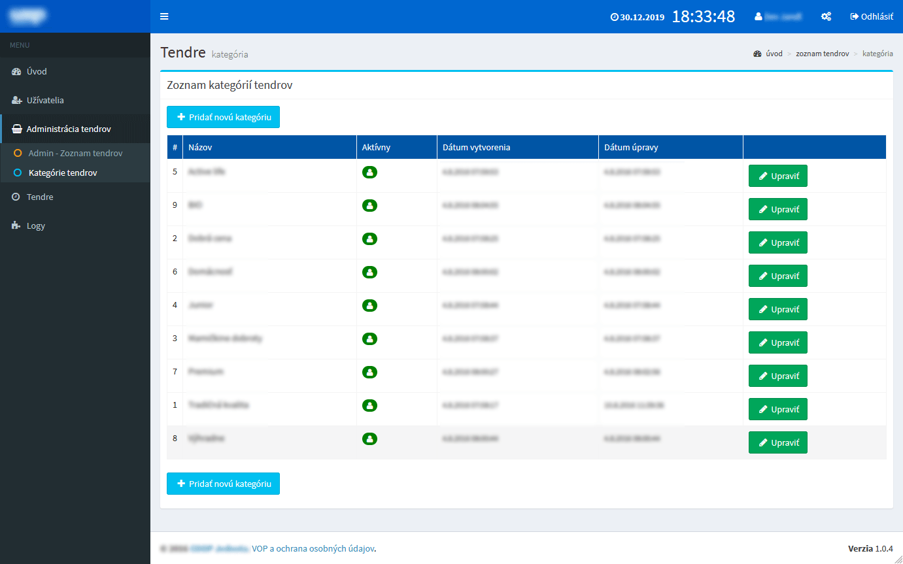The width and height of the screenshot is (903, 564).
Task: Click the green active icon in row 3
Action: coord(369,339)
